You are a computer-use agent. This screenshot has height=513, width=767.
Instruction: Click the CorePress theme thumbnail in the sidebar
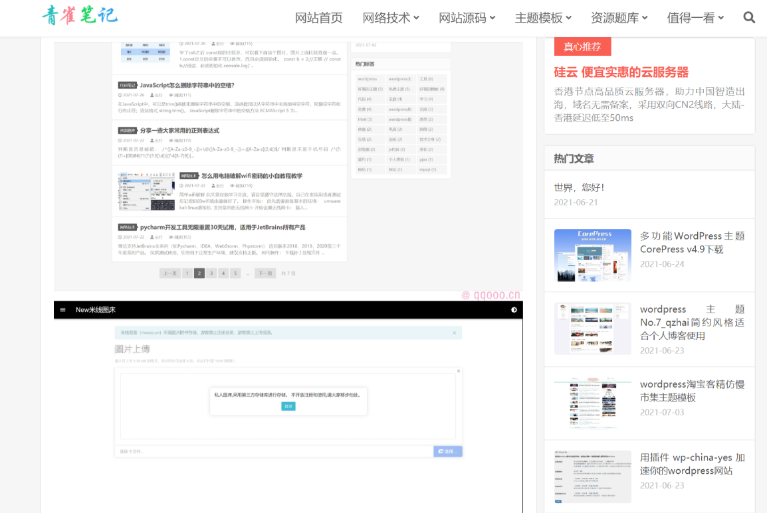point(592,256)
